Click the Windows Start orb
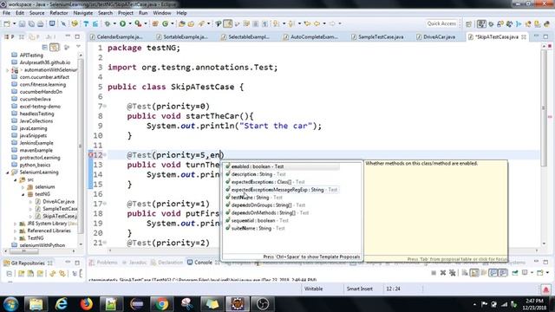 [10, 304]
